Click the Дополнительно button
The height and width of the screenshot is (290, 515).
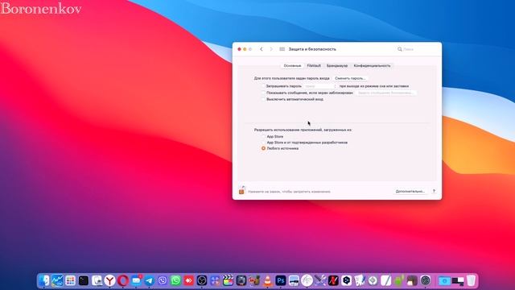410,191
